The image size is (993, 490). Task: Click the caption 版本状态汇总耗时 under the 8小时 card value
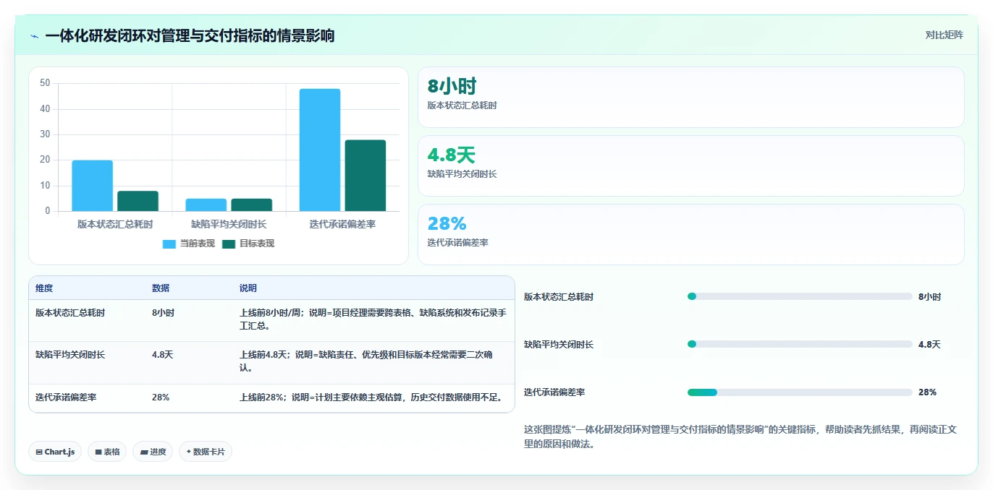pyautogui.click(x=462, y=106)
